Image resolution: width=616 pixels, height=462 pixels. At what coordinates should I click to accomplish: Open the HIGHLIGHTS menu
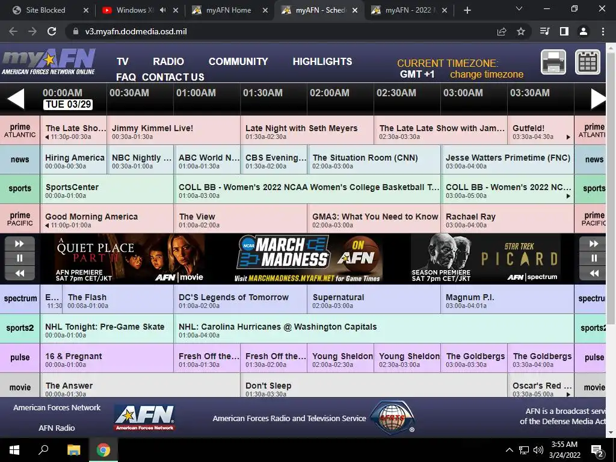click(322, 62)
